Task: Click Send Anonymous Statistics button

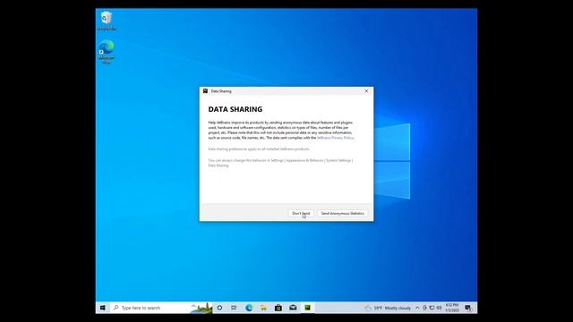Action: tap(342, 213)
